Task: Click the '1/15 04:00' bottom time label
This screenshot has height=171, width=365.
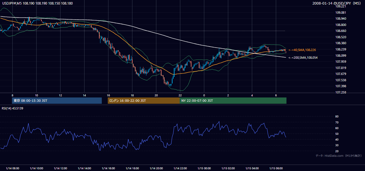Action: click(252, 168)
